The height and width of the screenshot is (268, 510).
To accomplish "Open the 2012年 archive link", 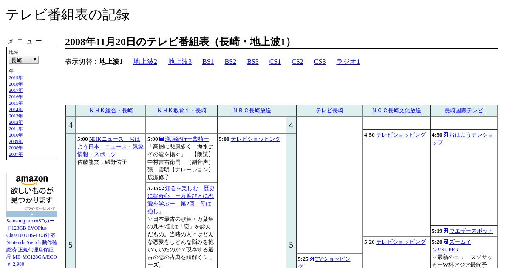I will pyautogui.click(x=16, y=123).
